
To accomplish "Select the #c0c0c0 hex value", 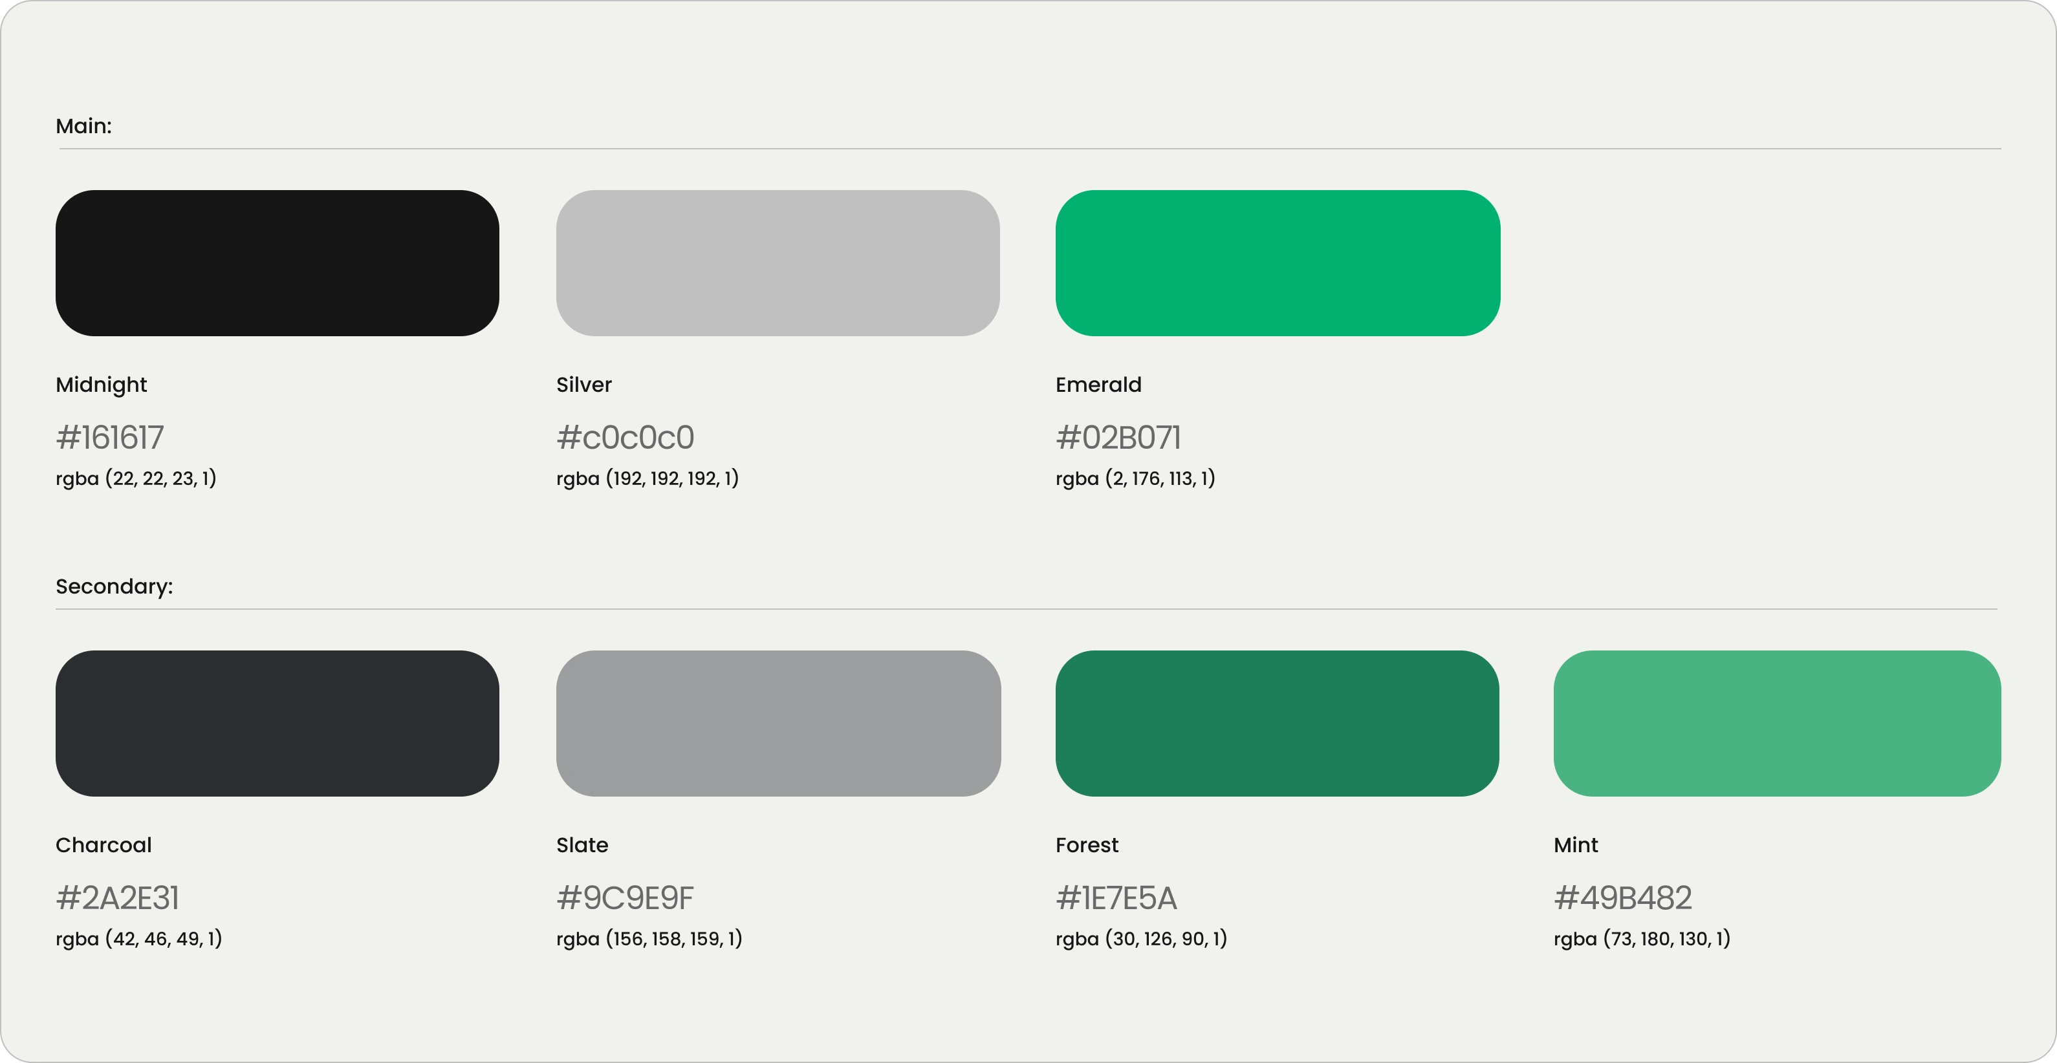I will tap(626, 437).
